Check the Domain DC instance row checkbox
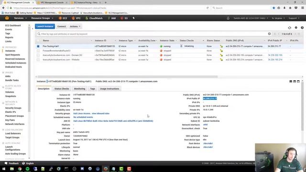The height and width of the screenshot is (172, 306). click(38, 55)
